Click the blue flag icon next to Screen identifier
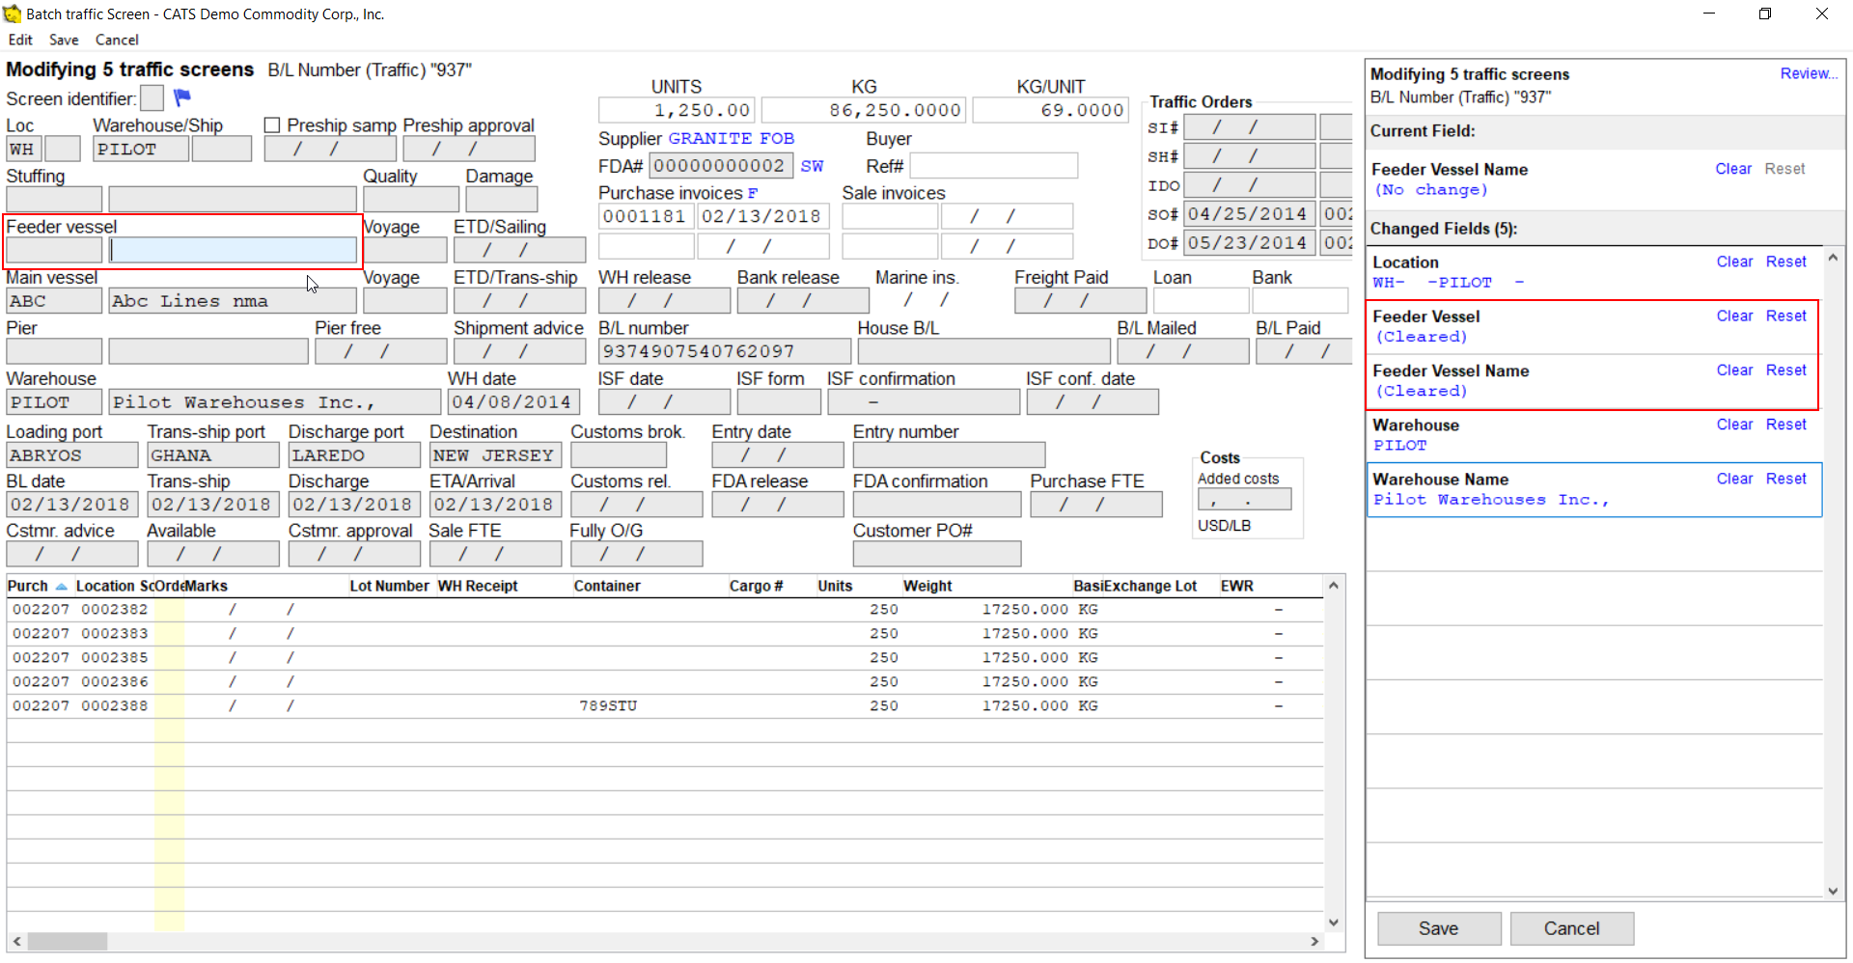Viewport: 1853px width, 963px height. pos(182,97)
